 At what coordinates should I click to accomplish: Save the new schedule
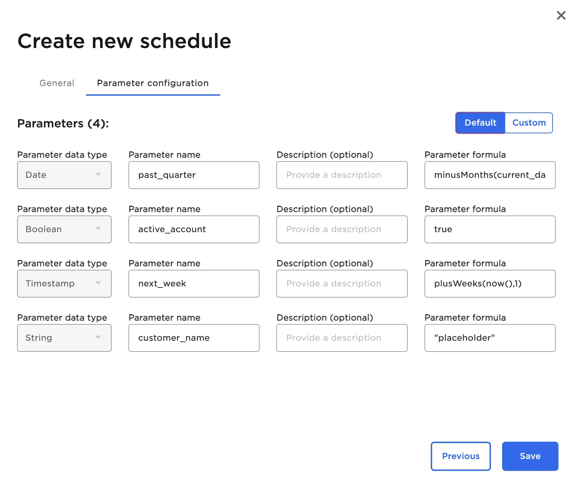point(530,456)
